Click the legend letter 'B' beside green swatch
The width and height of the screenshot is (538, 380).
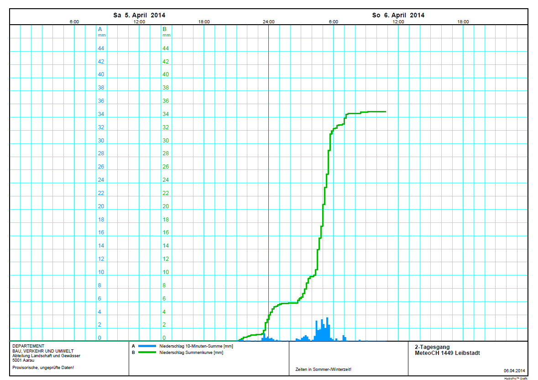pos(133,353)
